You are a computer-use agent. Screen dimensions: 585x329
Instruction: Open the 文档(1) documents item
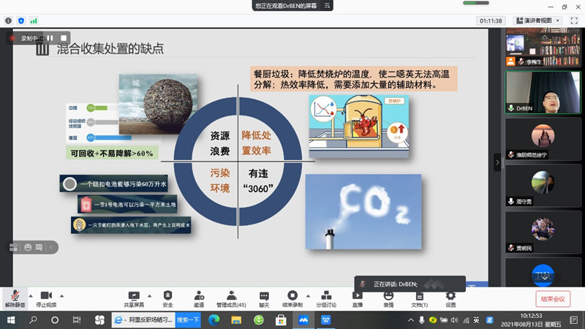point(419,295)
